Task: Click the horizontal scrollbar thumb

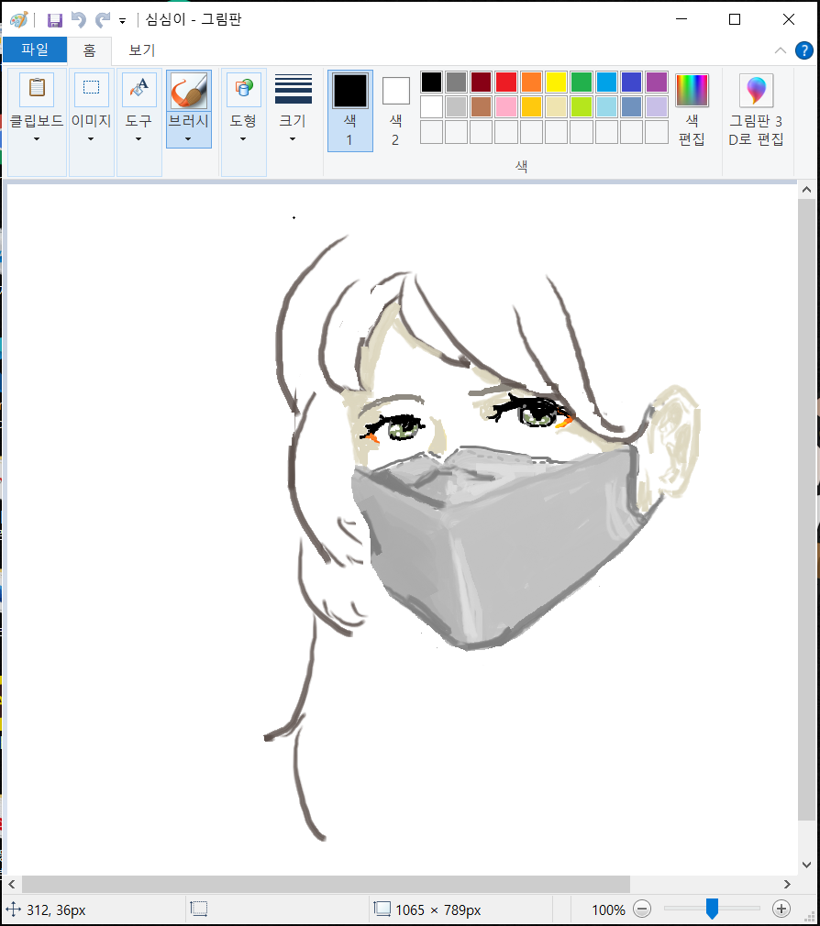Action: click(326, 884)
